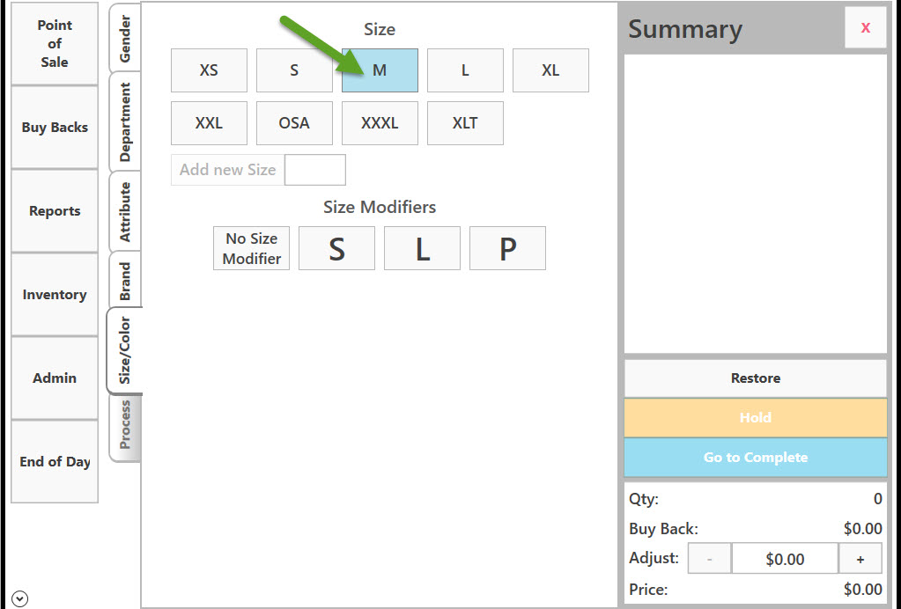Open Inventory from the sidebar
The width and height of the screenshot is (901, 609).
[55, 295]
